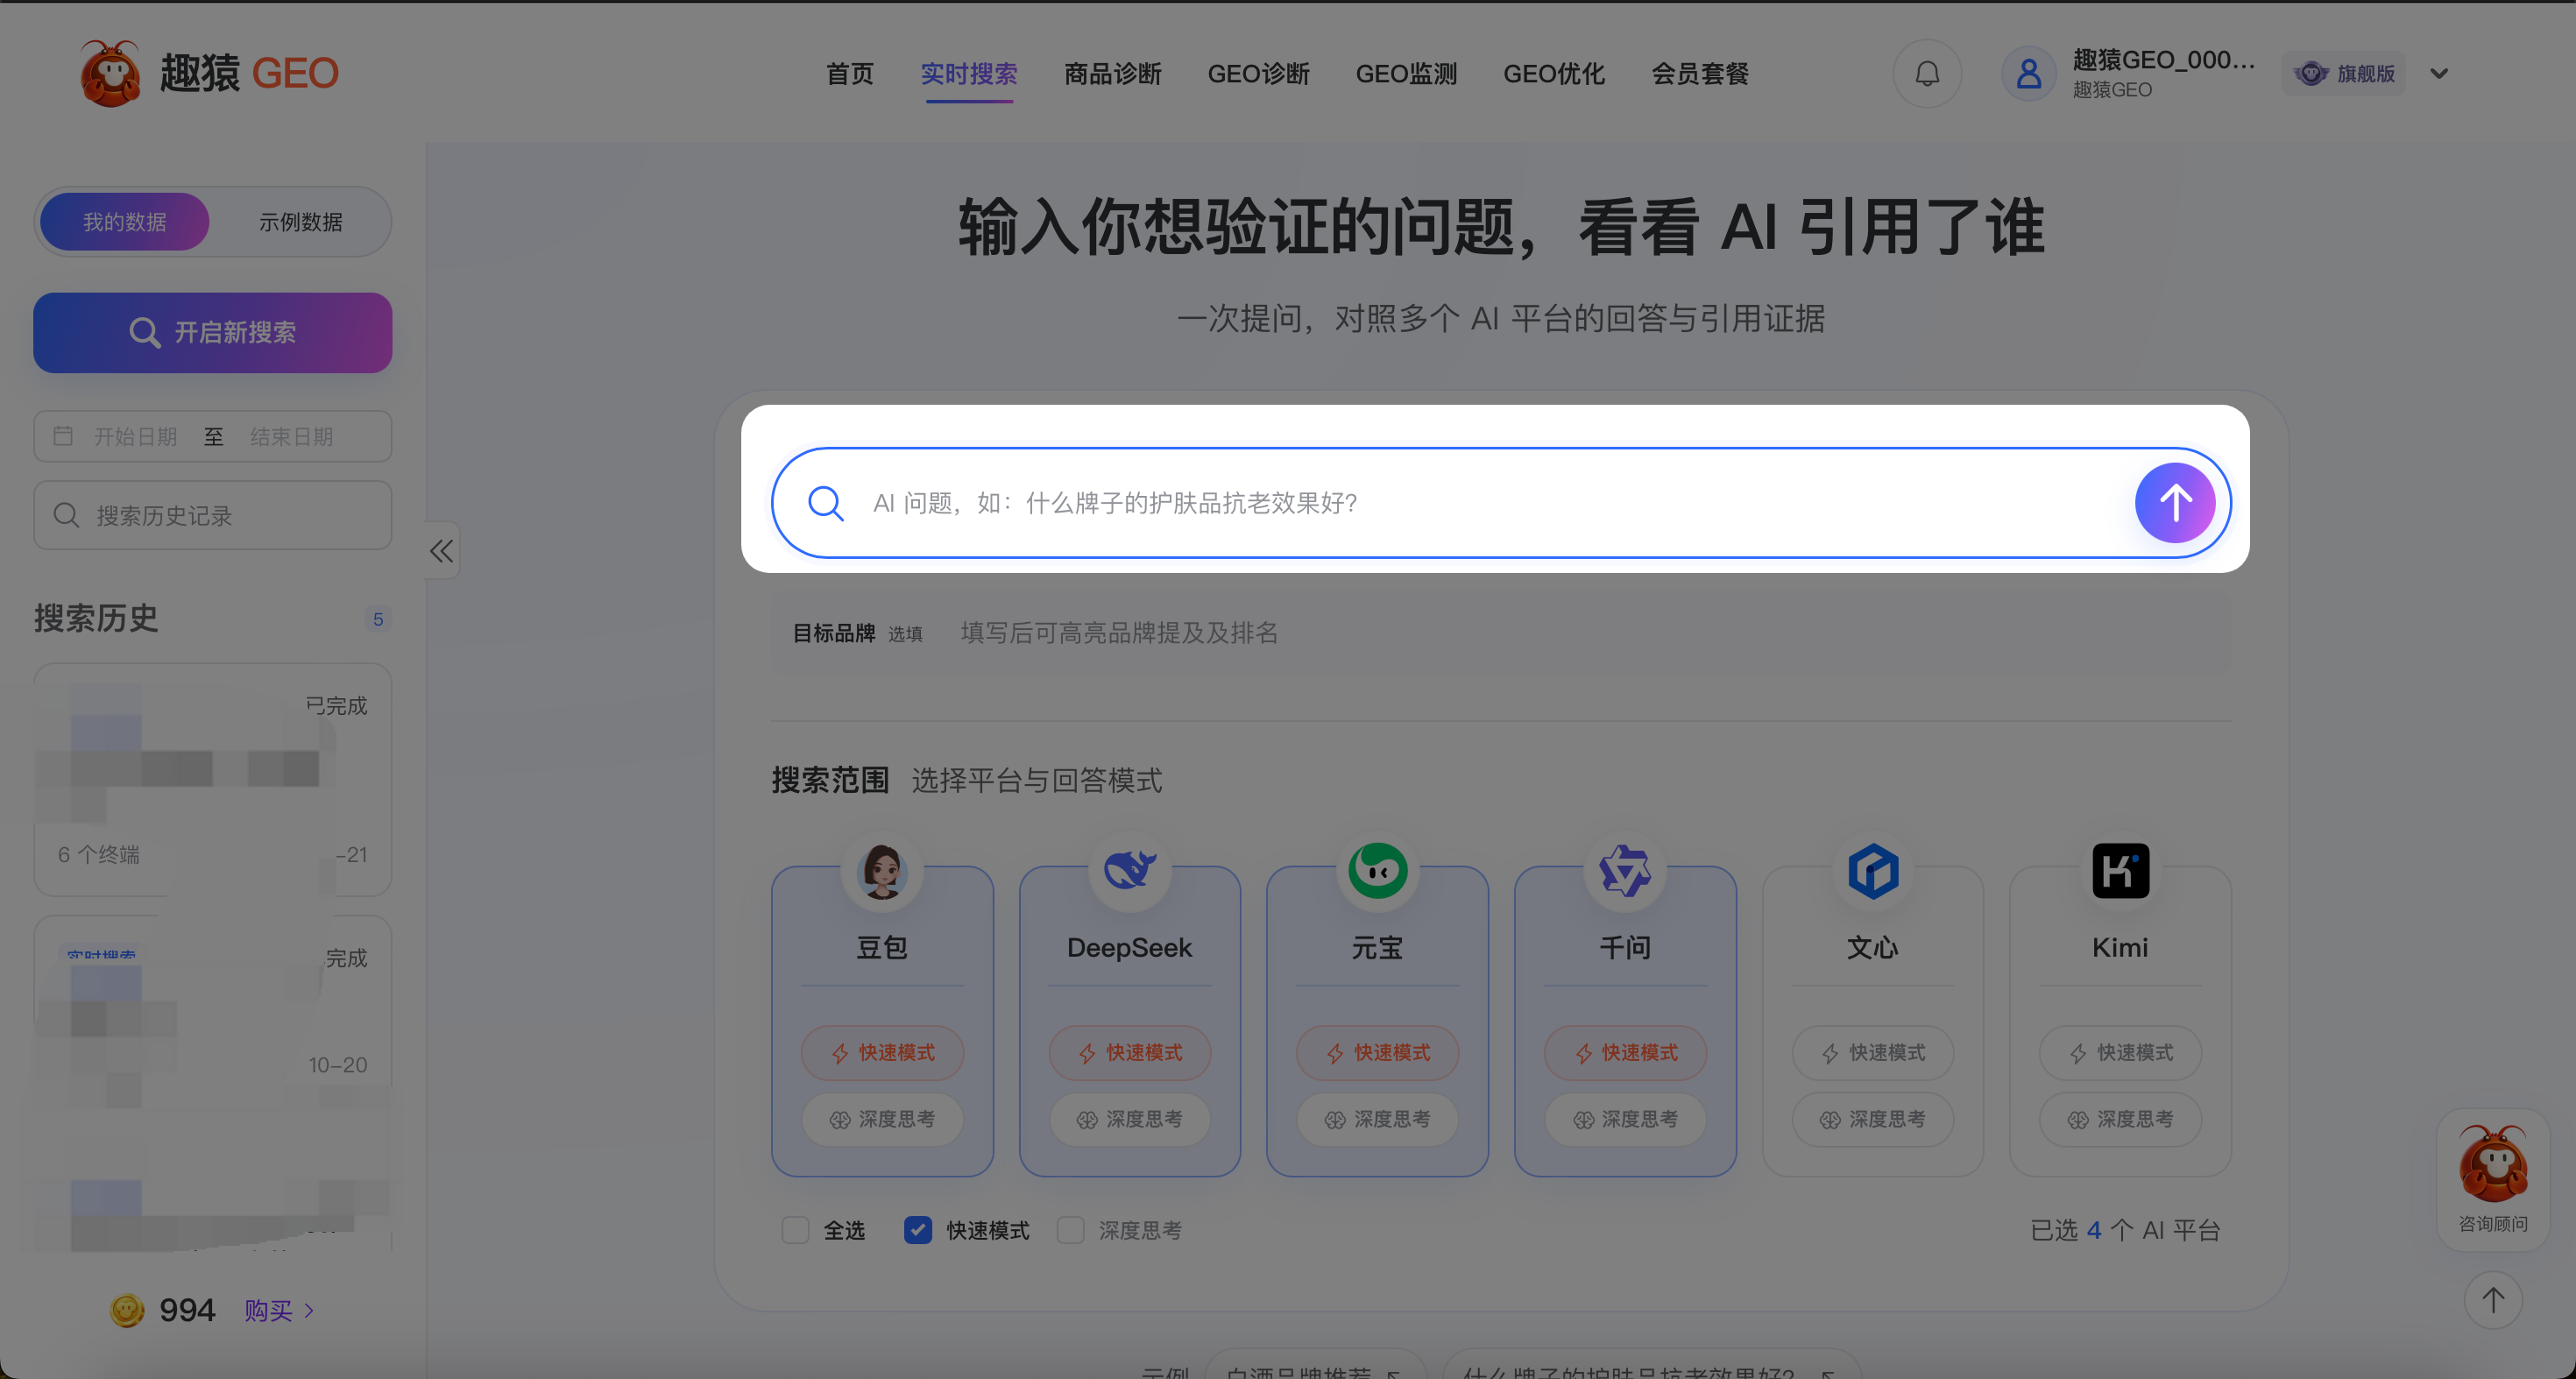Select the 千问 platform icon

[1625, 871]
